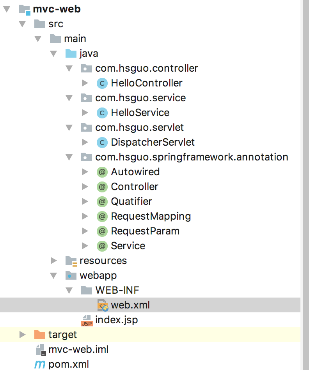
Task: Click the DispatcherServlet class icon
Action: click(x=101, y=142)
